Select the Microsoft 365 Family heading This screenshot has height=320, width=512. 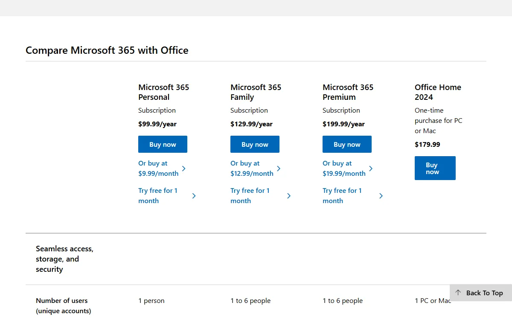tap(256, 92)
